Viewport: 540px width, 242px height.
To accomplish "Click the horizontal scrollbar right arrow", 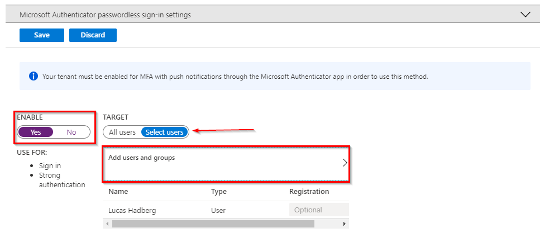I will pos(344,224).
